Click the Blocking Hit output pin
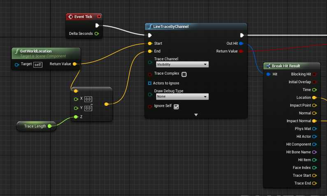The height and width of the screenshot is (196, 327). 315,74
